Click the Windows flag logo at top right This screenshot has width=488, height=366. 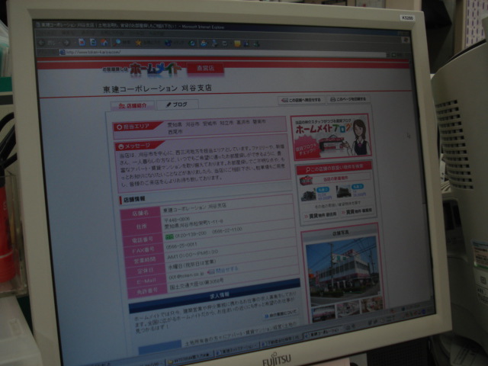point(405,40)
